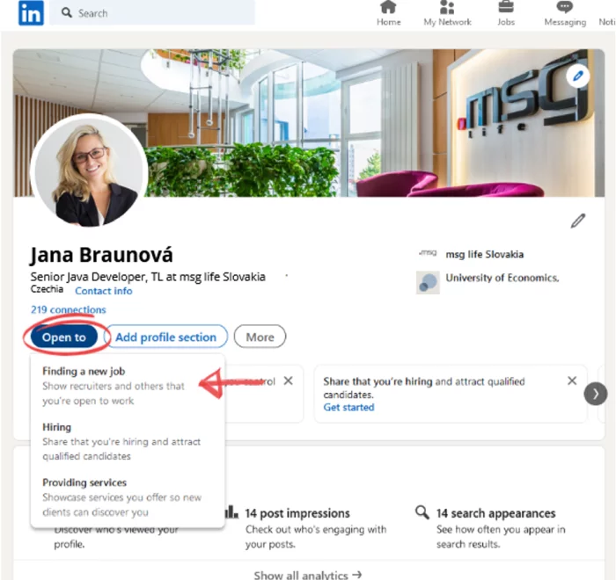This screenshot has width=616, height=580.
Task: Click Add profile section button
Action: pos(165,337)
